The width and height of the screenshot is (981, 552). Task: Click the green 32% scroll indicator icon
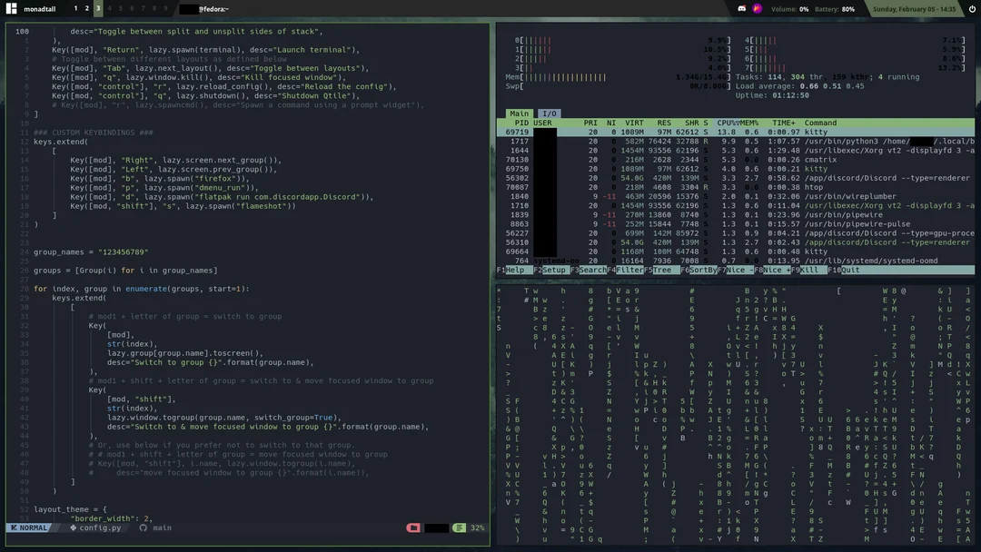(459, 527)
